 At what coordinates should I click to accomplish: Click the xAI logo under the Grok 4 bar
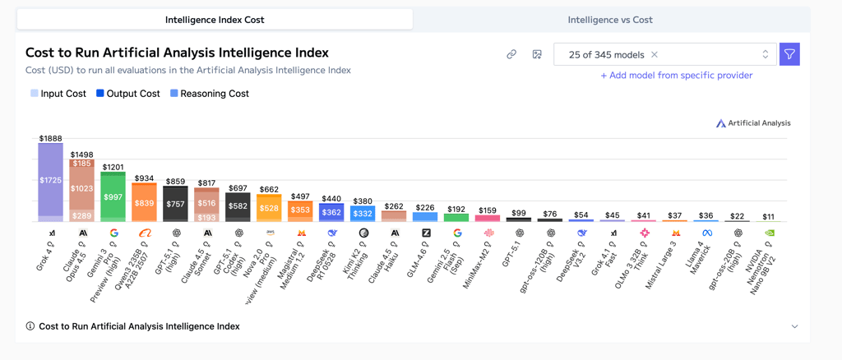pos(52,233)
